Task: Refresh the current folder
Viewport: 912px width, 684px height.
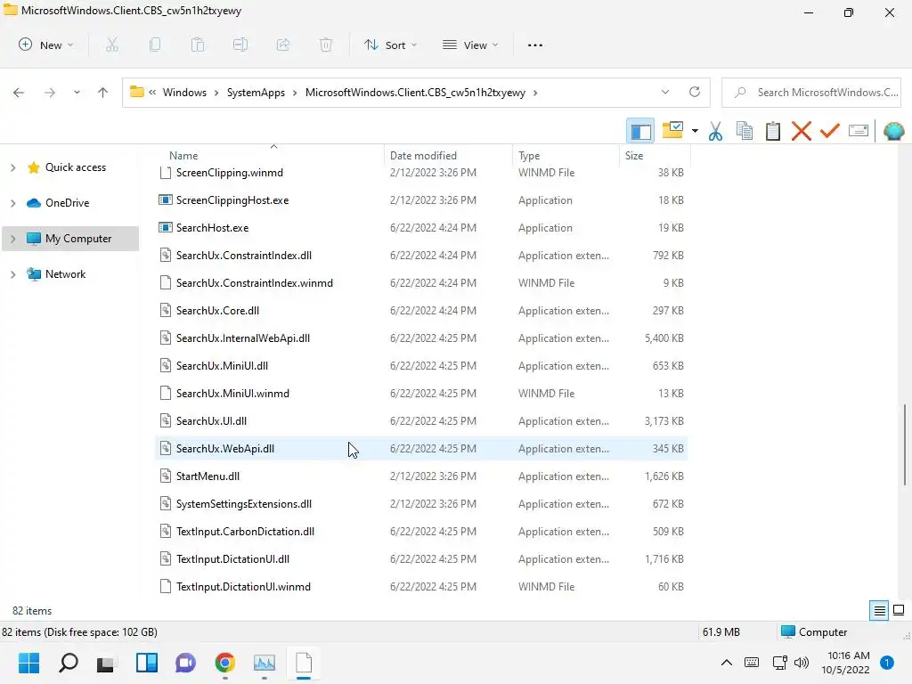Action: [x=695, y=93]
